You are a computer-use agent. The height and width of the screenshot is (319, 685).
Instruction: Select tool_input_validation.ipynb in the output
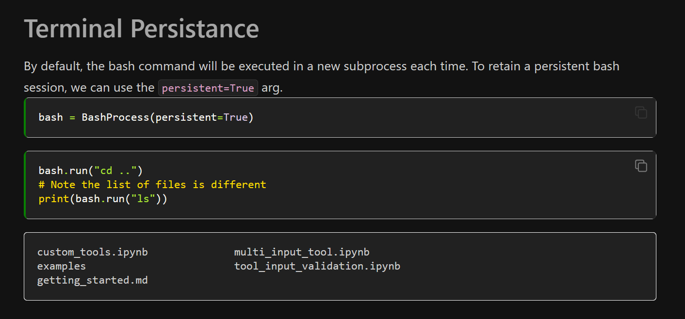coord(317,266)
